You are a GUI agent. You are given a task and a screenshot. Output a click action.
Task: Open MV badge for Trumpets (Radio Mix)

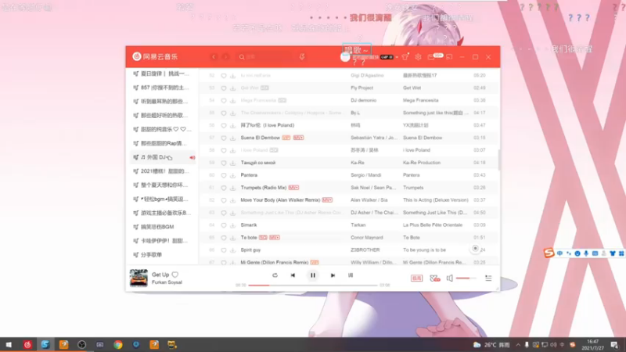tap(293, 188)
